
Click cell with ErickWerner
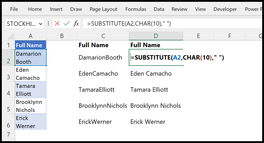click(x=103, y=122)
